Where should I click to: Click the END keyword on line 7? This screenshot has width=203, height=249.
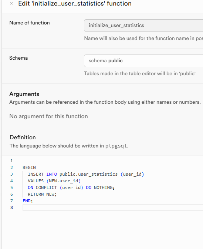(27, 201)
